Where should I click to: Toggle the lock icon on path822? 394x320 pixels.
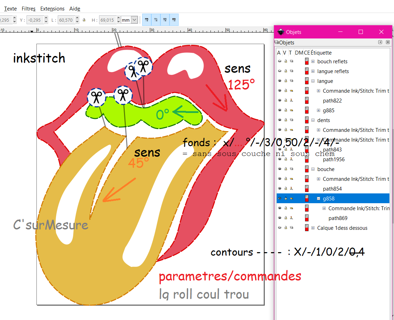tap(286, 100)
